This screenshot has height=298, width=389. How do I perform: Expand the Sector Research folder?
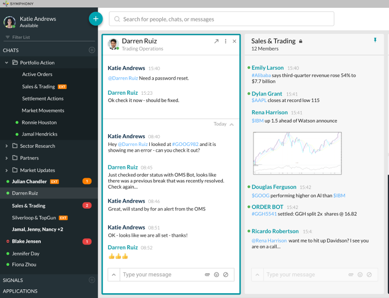[x=7, y=146]
